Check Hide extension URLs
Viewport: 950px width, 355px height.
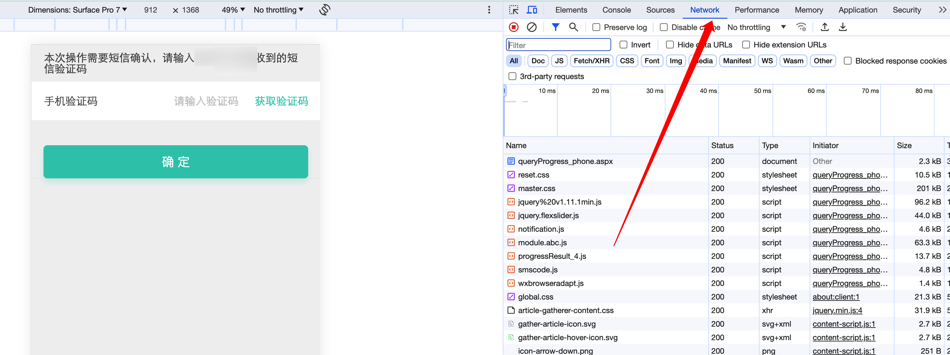point(746,45)
